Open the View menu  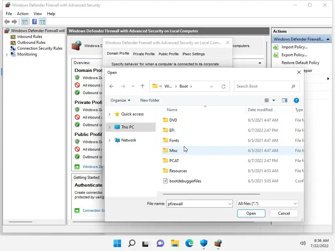38,14
